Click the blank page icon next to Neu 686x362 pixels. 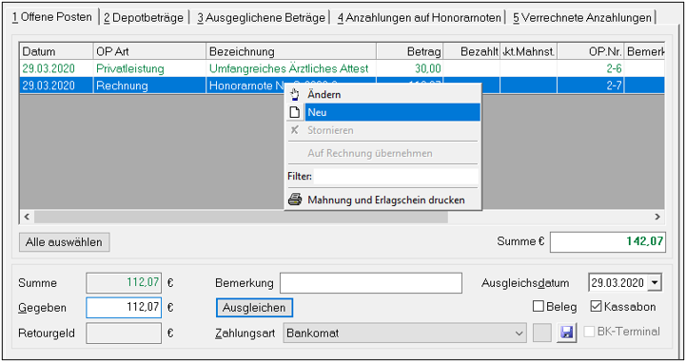pyautogui.click(x=295, y=112)
